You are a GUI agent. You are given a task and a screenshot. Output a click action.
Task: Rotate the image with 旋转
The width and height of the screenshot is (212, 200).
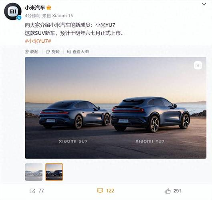pyautogui.click(x=53, y=52)
